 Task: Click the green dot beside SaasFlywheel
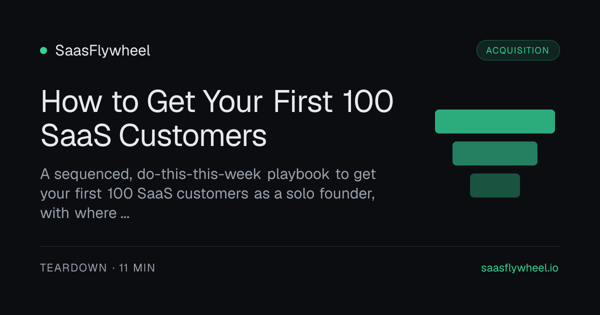click(x=43, y=50)
